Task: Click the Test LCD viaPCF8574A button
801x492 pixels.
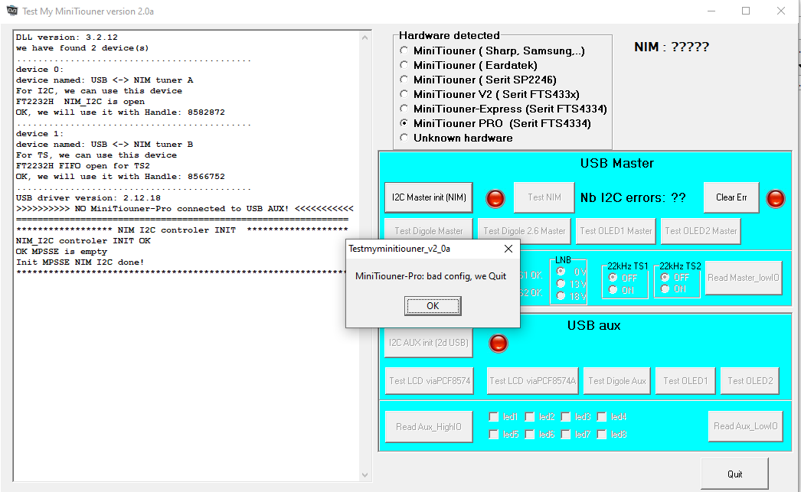Action: [533, 381]
